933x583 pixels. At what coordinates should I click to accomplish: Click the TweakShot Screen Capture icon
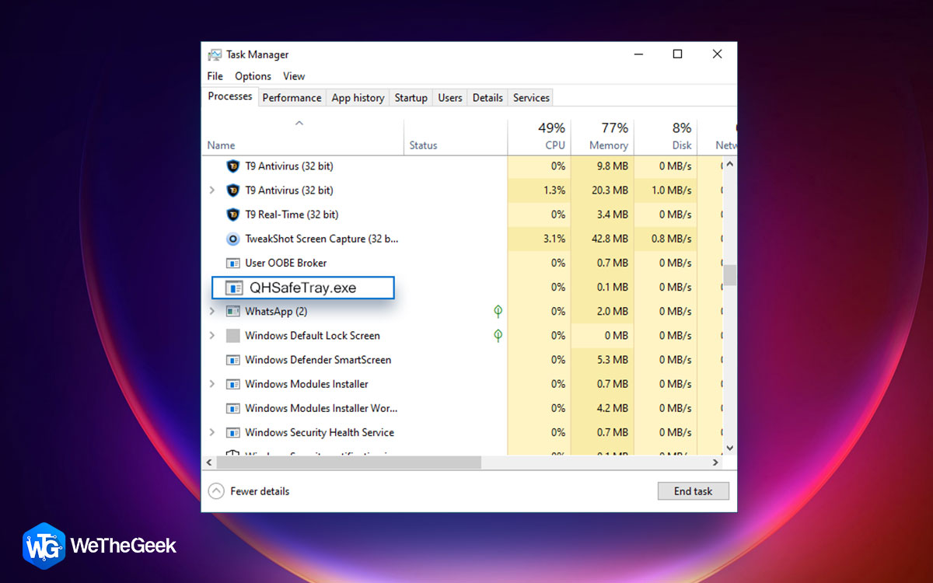point(232,239)
